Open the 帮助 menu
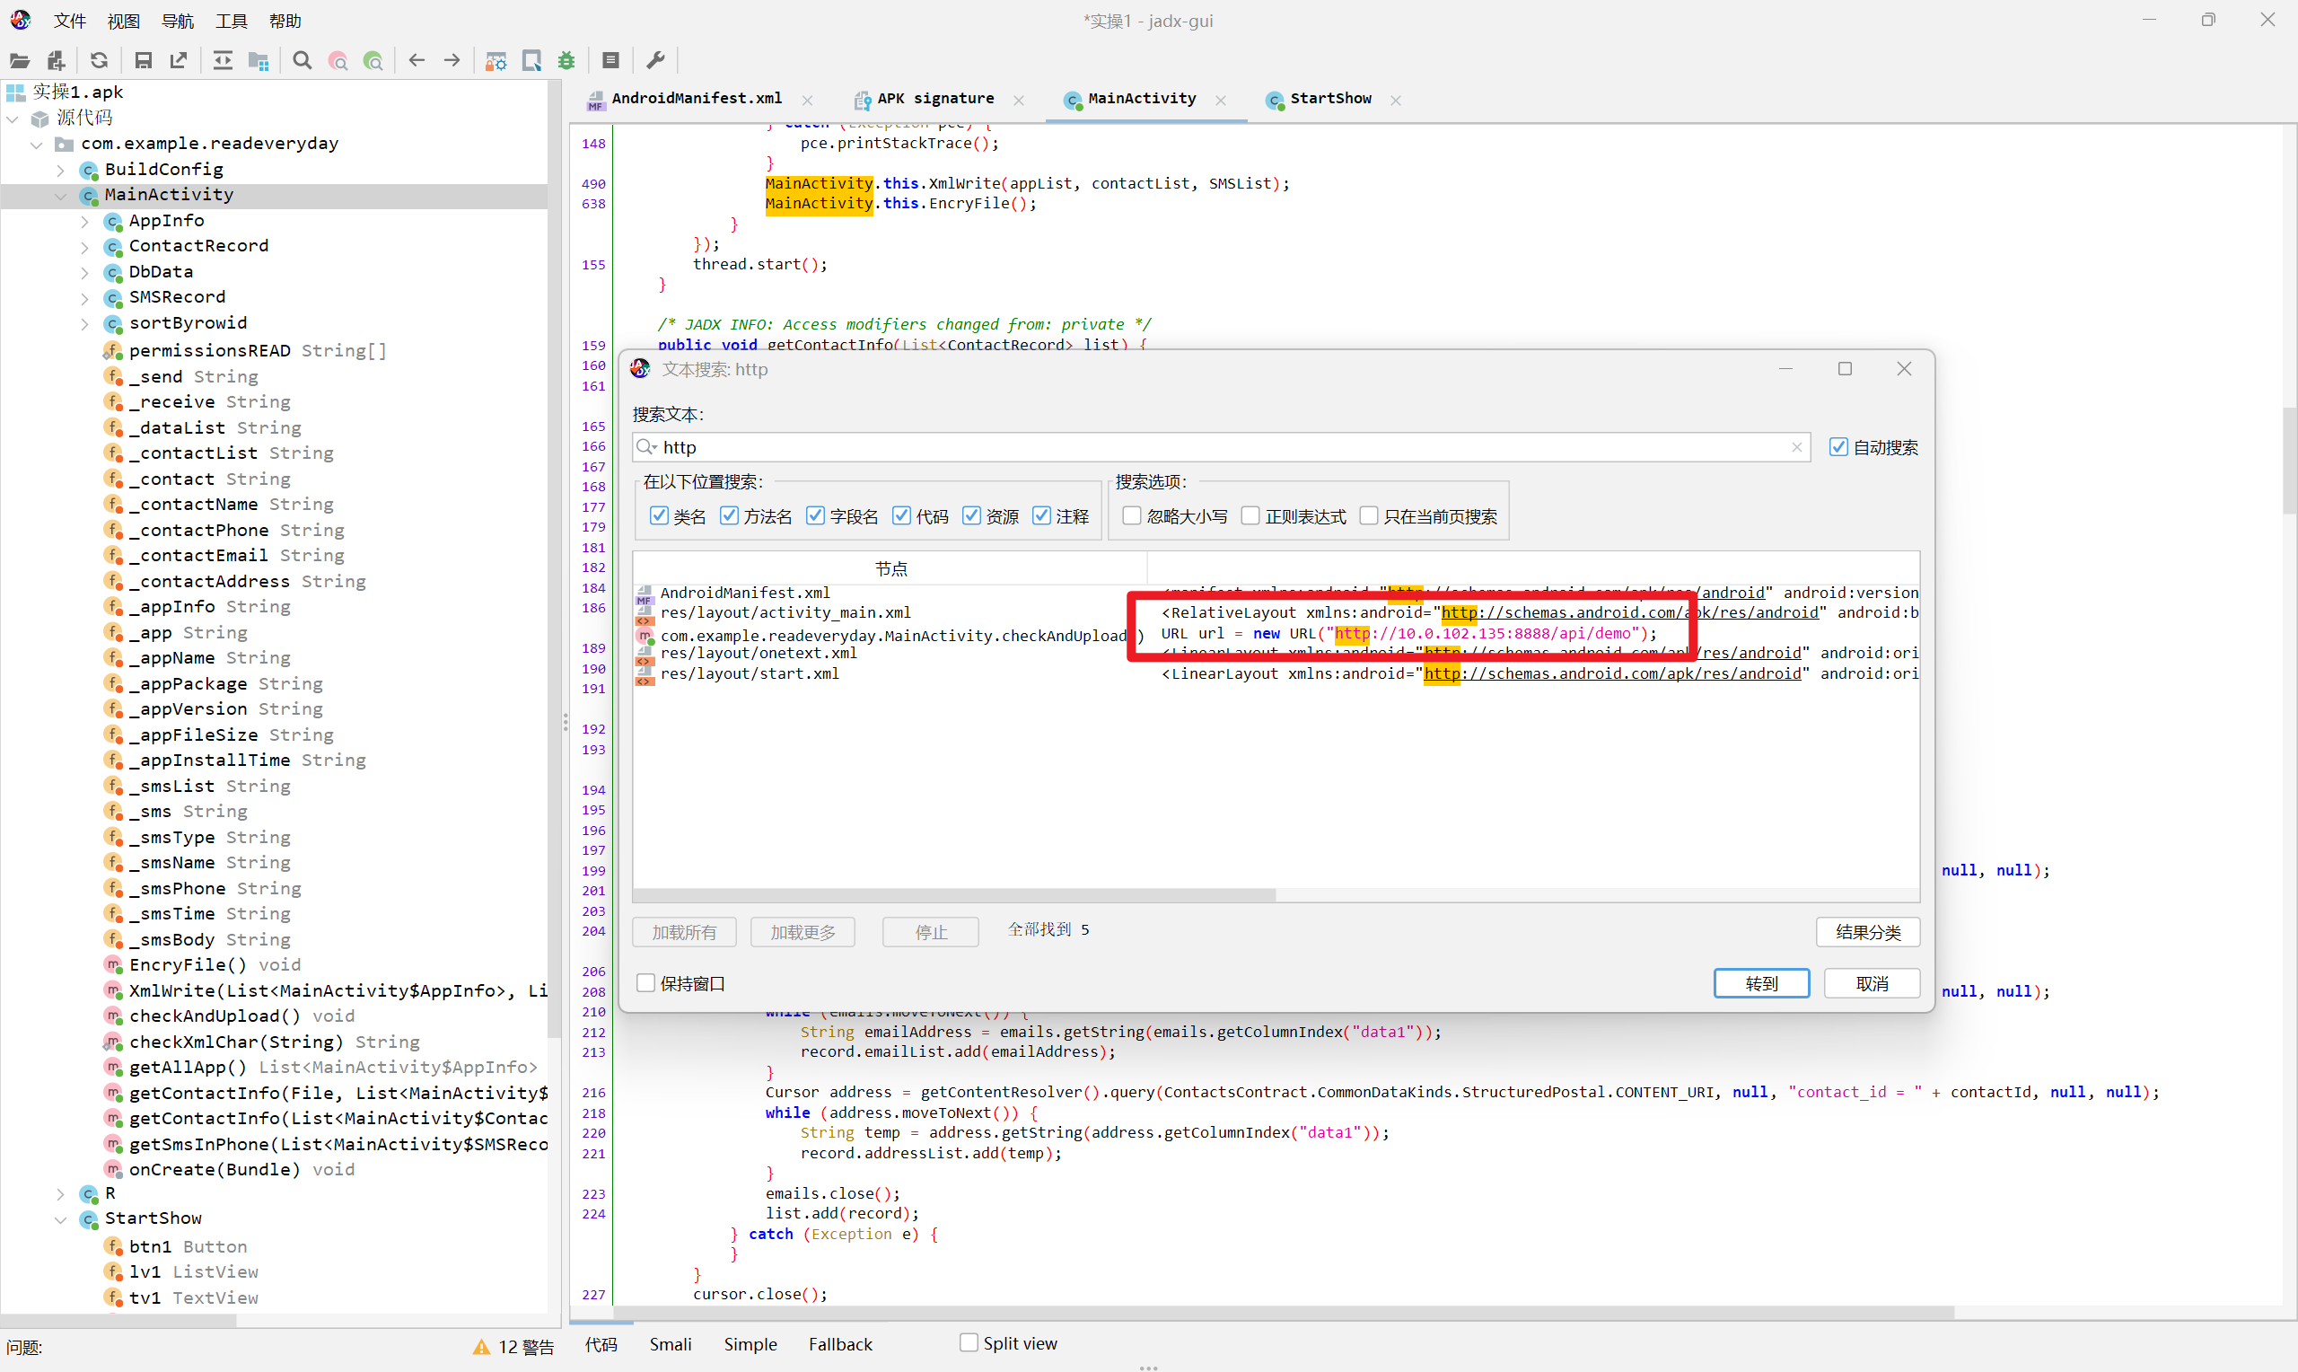Screen dimensions: 2298x1372 (285, 21)
